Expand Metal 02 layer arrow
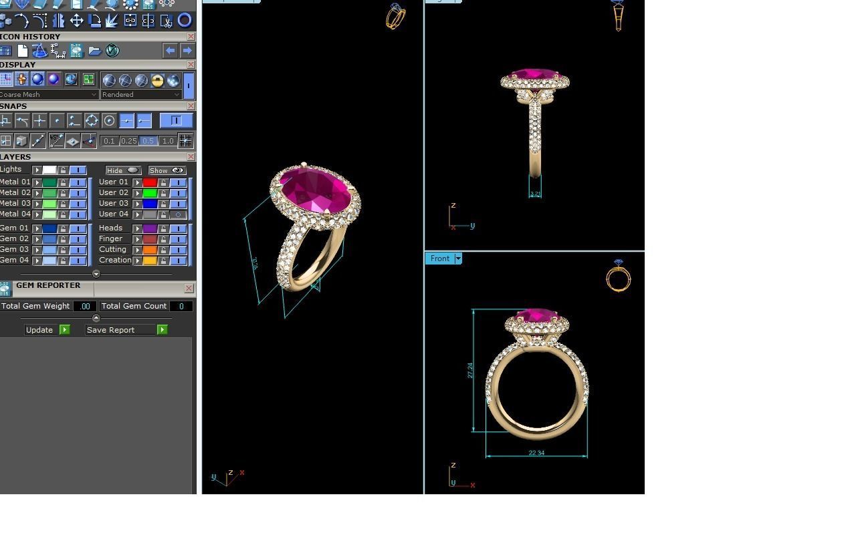This screenshot has height=545, width=852. (x=37, y=193)
